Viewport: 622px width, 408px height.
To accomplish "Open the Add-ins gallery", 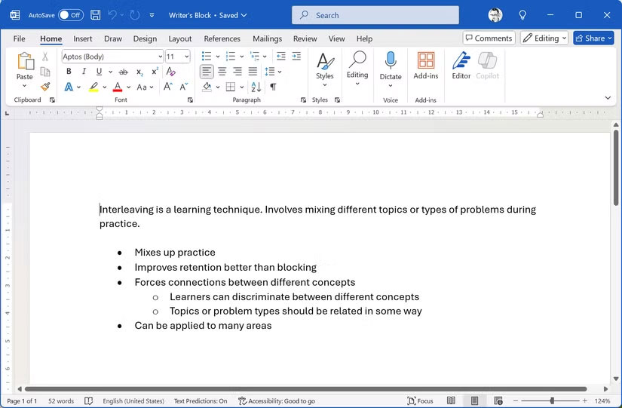I will click(x=426, y=66).
